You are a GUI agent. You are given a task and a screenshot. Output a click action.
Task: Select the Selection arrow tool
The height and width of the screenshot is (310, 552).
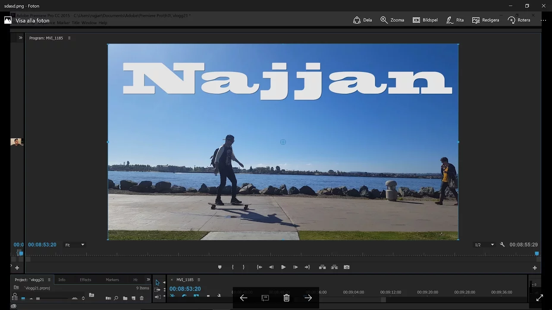pyautogui.click(x=157, y=283)
